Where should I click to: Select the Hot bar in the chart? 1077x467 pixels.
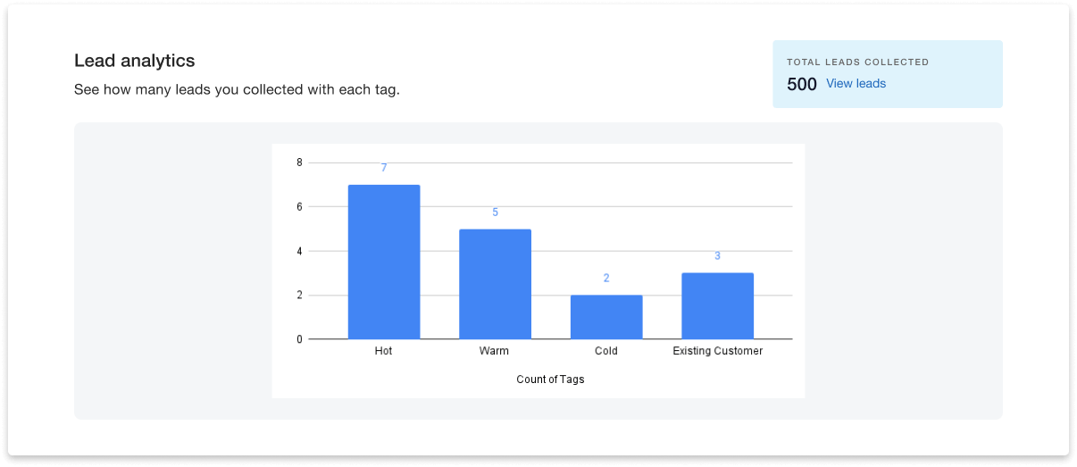click(384, 262)
